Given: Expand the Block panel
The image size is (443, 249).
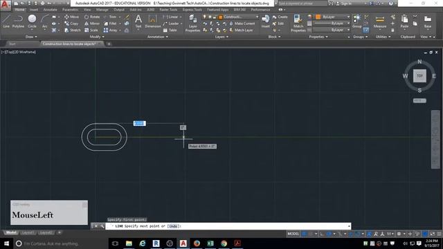Looking at the screenshot, I should 274,37.
